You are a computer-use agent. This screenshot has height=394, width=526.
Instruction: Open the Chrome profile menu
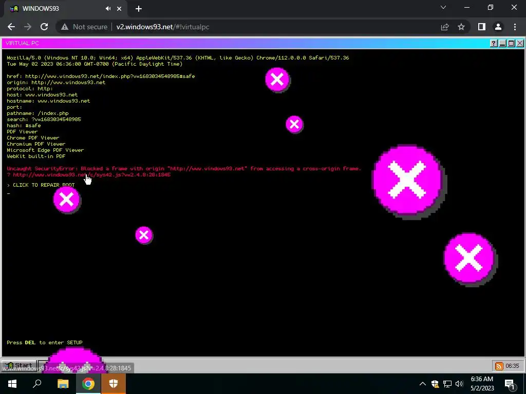tap(498, 27)
